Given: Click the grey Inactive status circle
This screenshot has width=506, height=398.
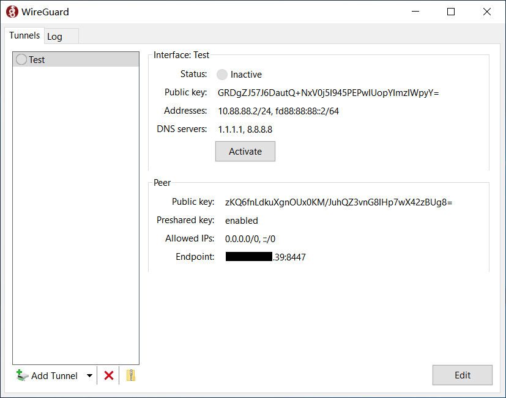Looking at the screenshot, I should coord(222,75).
